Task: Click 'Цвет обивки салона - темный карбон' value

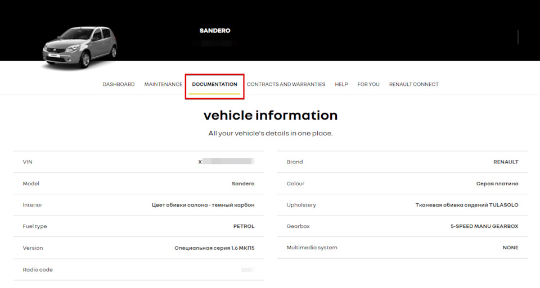Action: pos(203,205)
